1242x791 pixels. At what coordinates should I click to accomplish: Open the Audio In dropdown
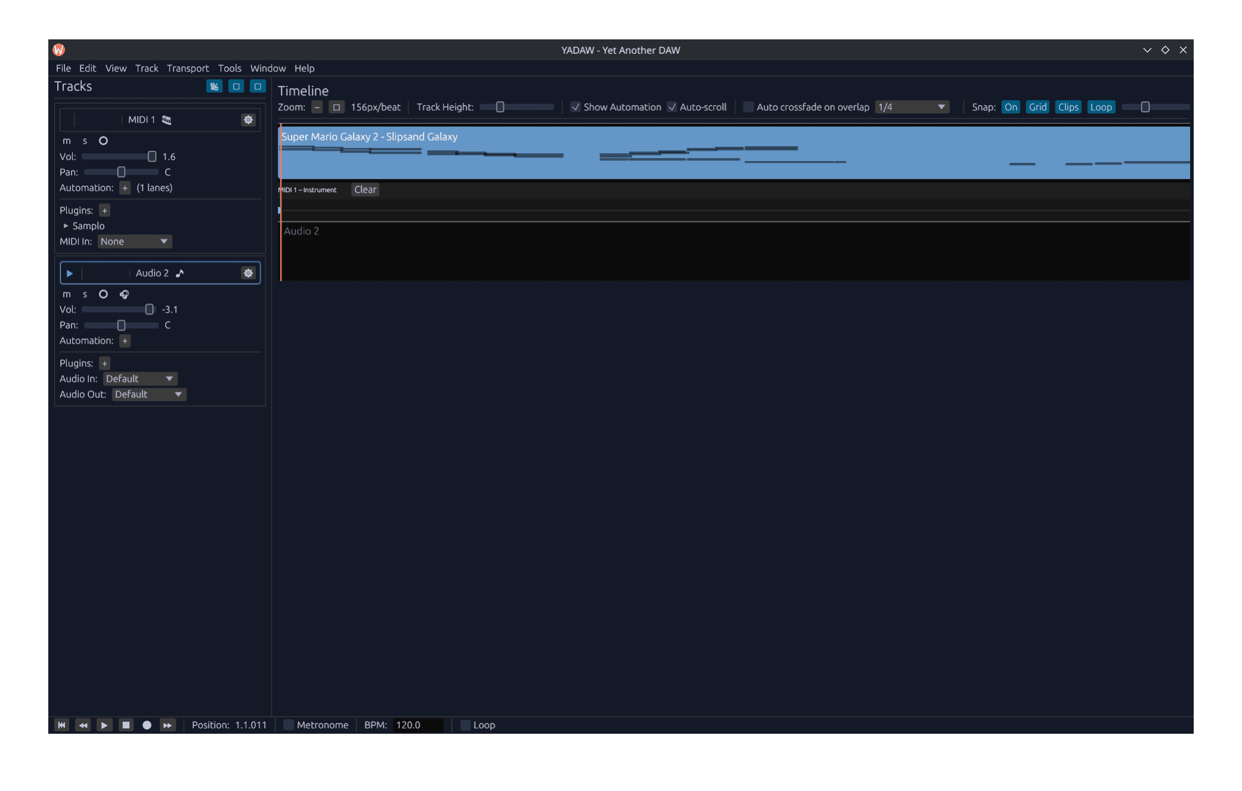(140, 379)
